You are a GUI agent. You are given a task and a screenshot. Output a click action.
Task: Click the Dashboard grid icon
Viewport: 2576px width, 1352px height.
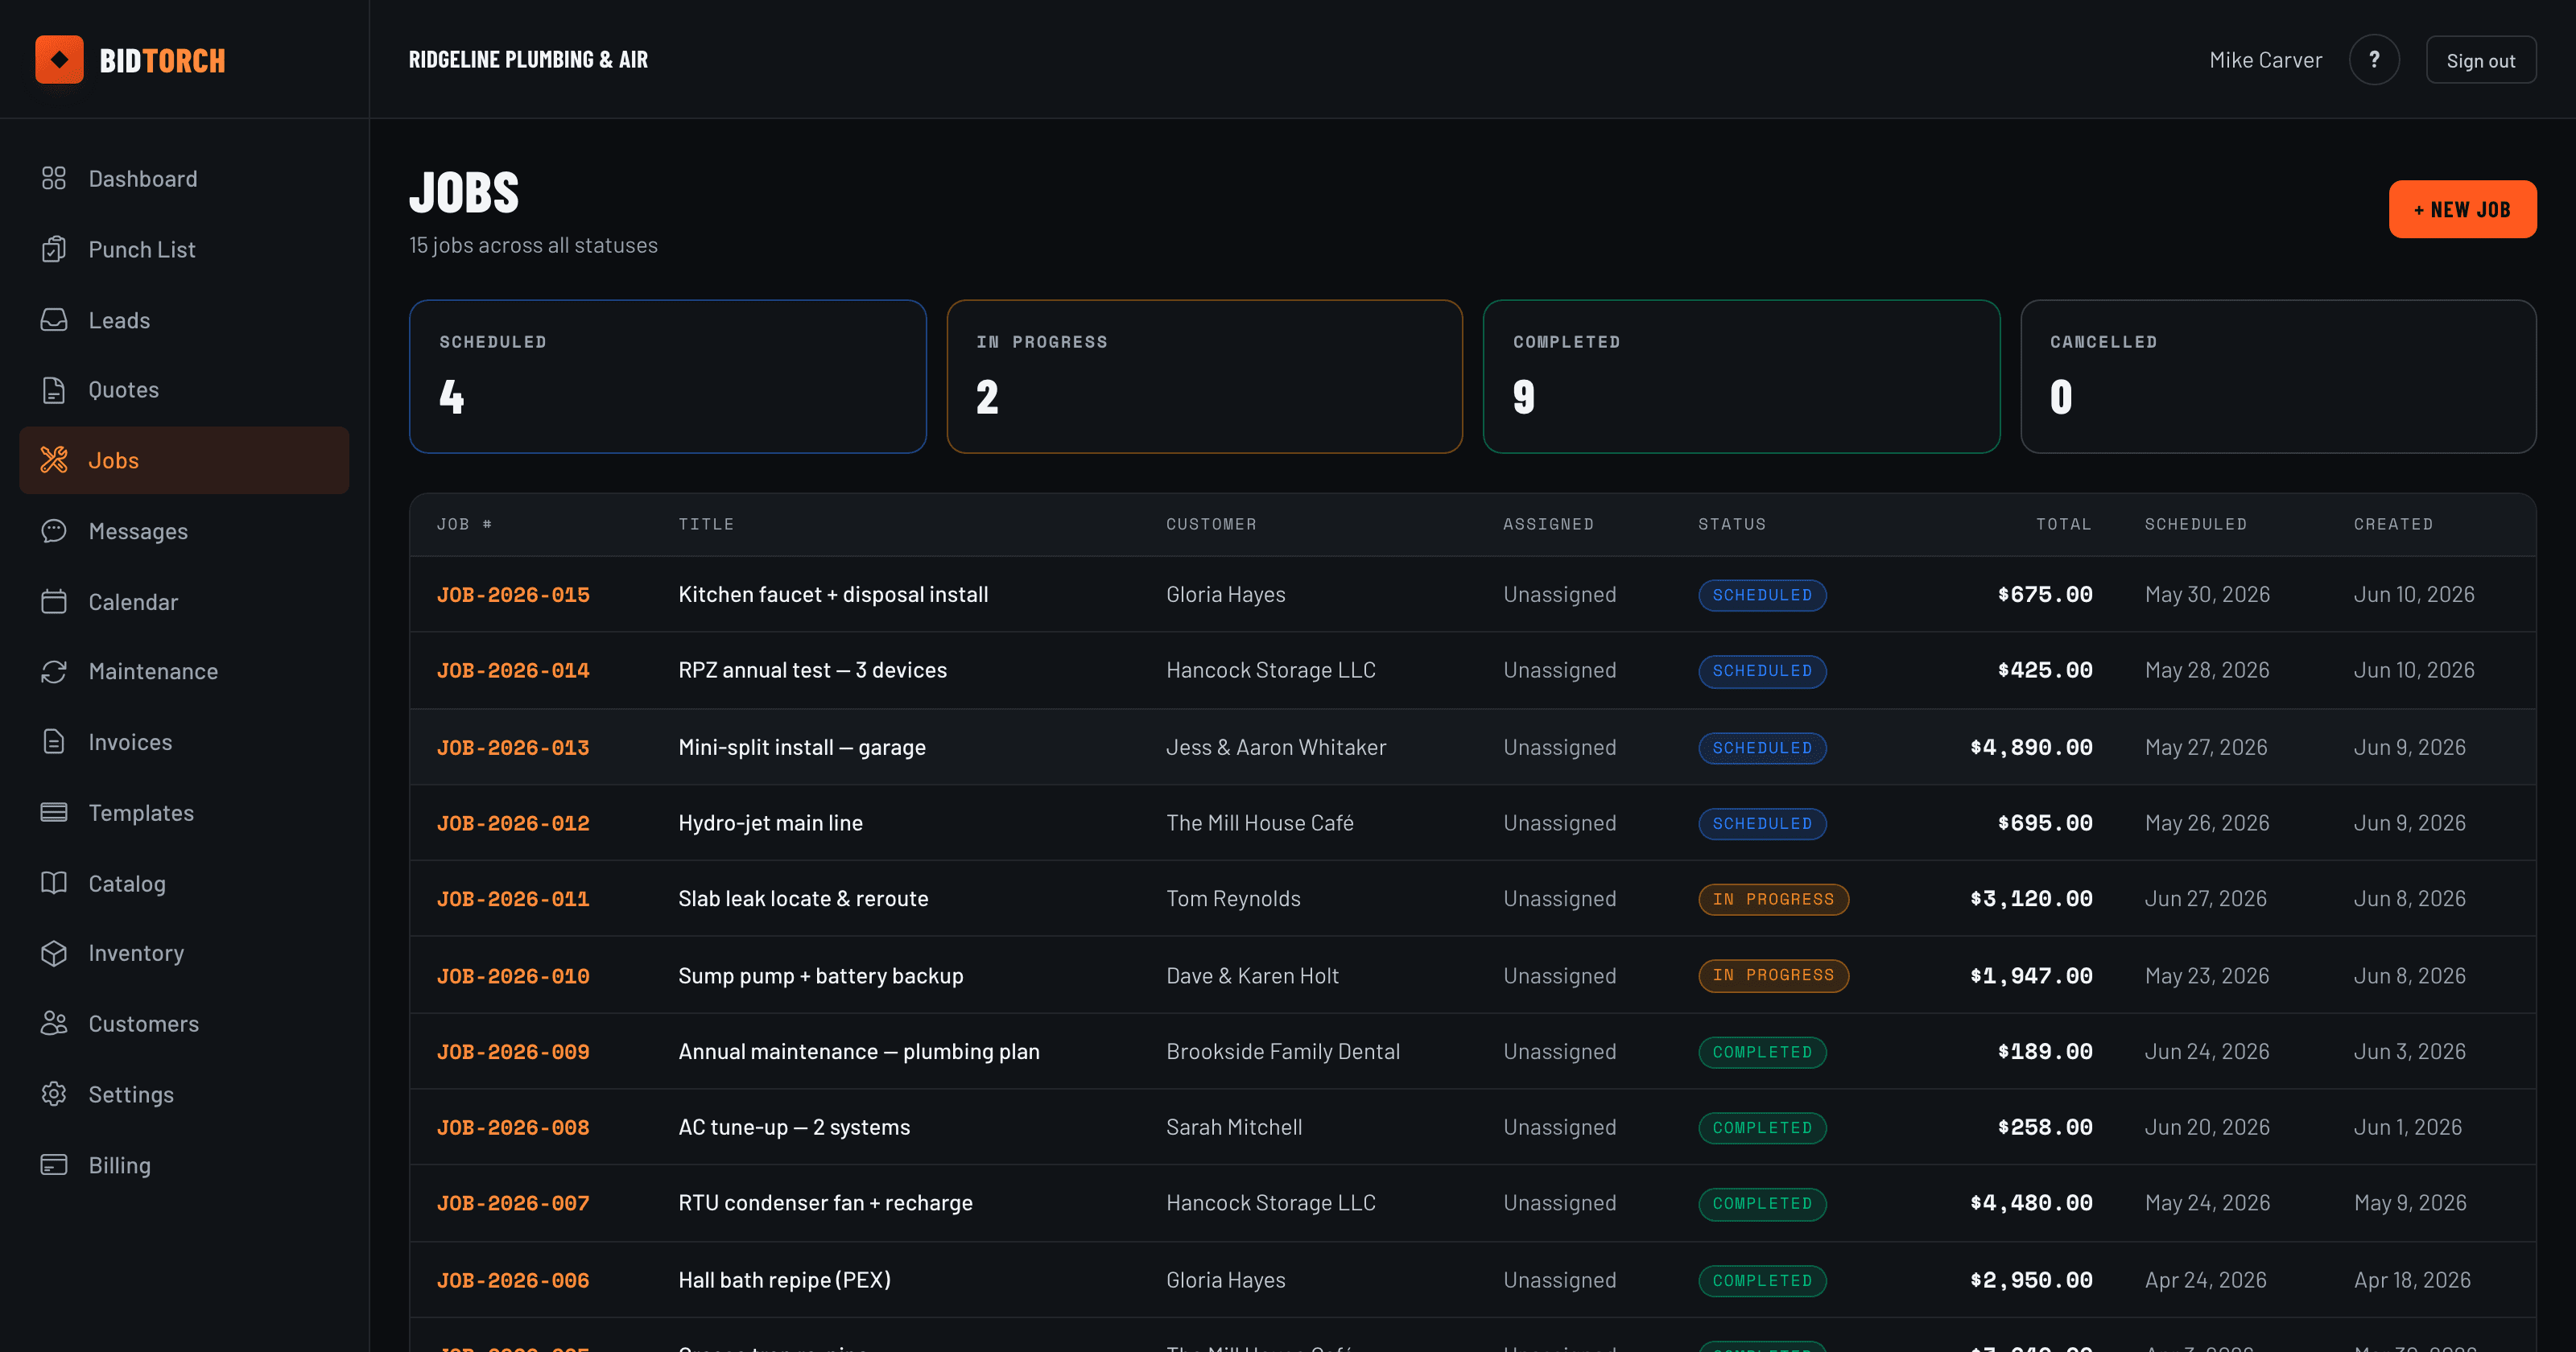(54, 178)
